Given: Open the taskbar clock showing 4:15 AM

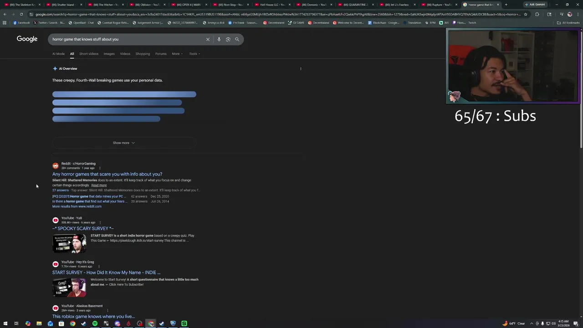Looking at the screenshot, I should (563, 323).
